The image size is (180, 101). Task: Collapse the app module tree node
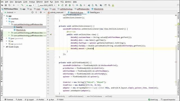(x=4, y=16)
